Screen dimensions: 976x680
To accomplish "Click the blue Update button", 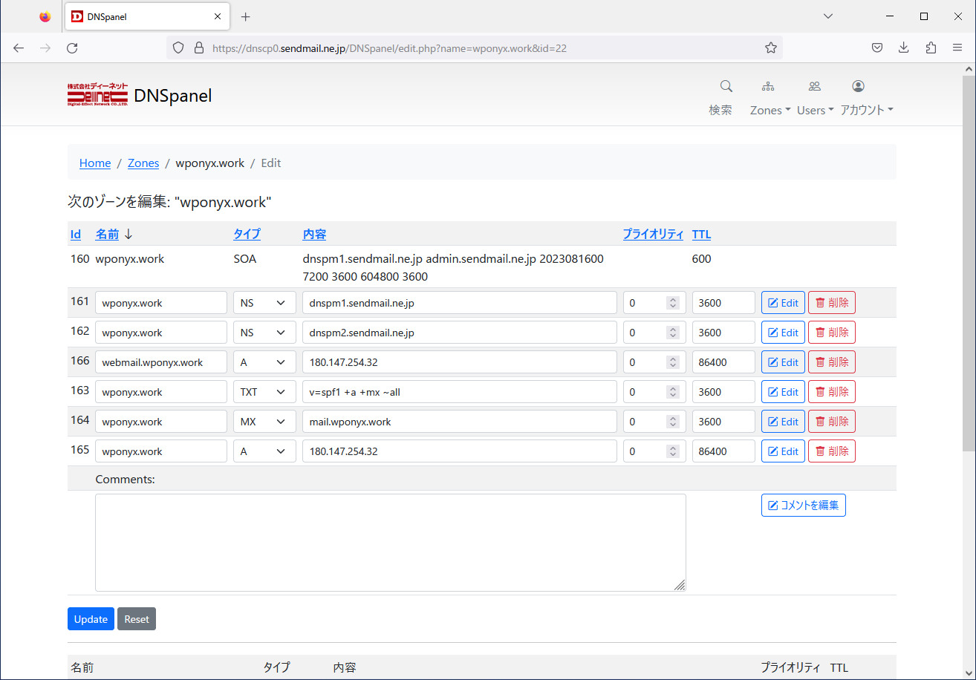I will [91, 619].
